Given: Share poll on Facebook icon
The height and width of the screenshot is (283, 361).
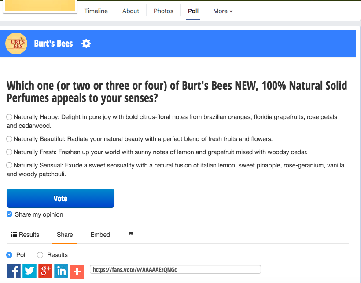Looking at the screenshot, I should point(14,271).
